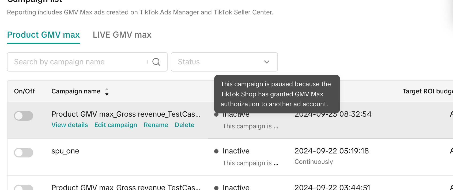Expand truncated status message under spu_one Inactive
Viewport: 453px width, 190px height.
(x=250, y=163)
